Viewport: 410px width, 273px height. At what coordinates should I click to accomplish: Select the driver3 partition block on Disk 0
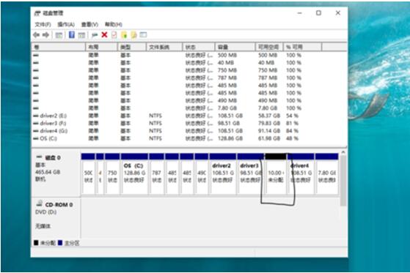[251, 173]
